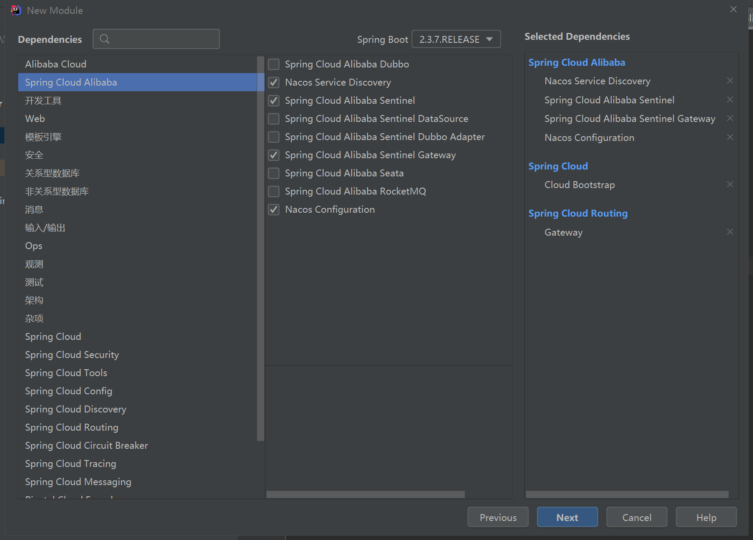Enable Spring Cloud Alibaba Seata checkbox

coord(274,173)
